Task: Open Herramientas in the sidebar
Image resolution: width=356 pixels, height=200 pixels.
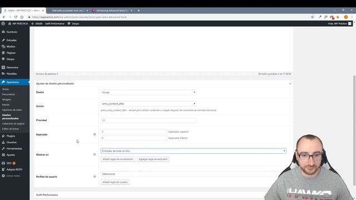Action: coord(14,149)
